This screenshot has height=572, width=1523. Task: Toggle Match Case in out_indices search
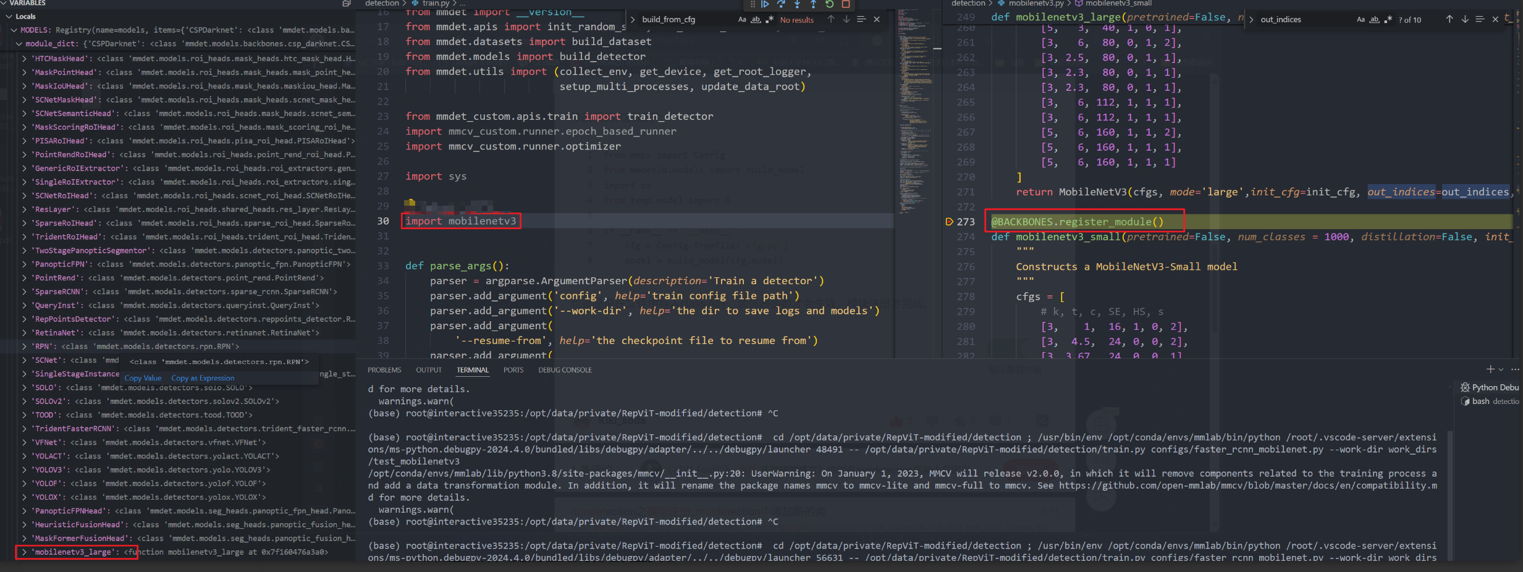pos(1361,20)
